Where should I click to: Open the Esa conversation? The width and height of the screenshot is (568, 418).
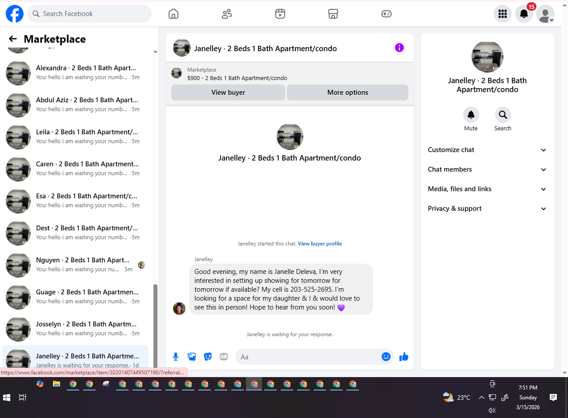tap(76, 201)
